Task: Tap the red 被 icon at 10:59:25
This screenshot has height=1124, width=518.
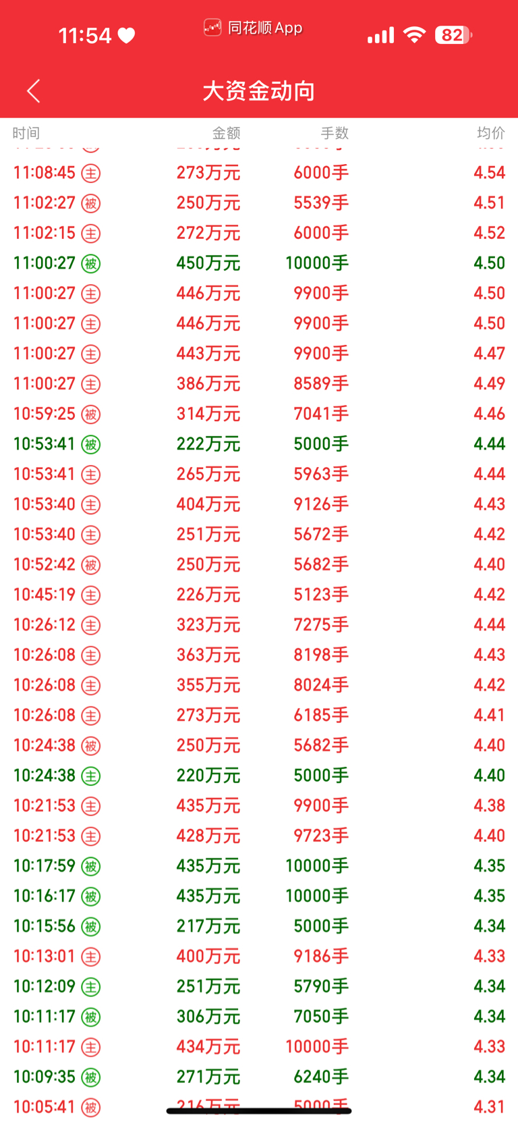Action: click(91, 414)
